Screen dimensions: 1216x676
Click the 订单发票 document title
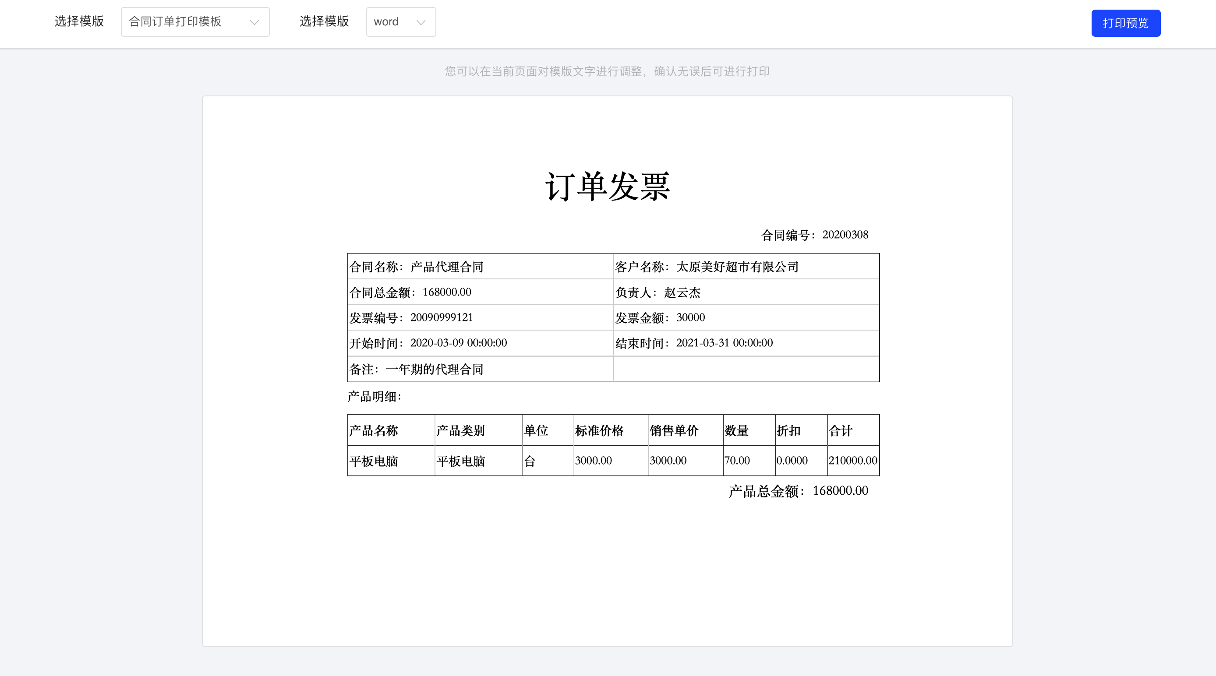pyautogui.click(x=608, y=187)
